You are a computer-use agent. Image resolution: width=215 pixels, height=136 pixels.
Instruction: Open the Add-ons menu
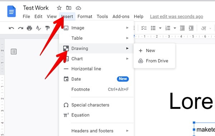[x=121, y=16]
